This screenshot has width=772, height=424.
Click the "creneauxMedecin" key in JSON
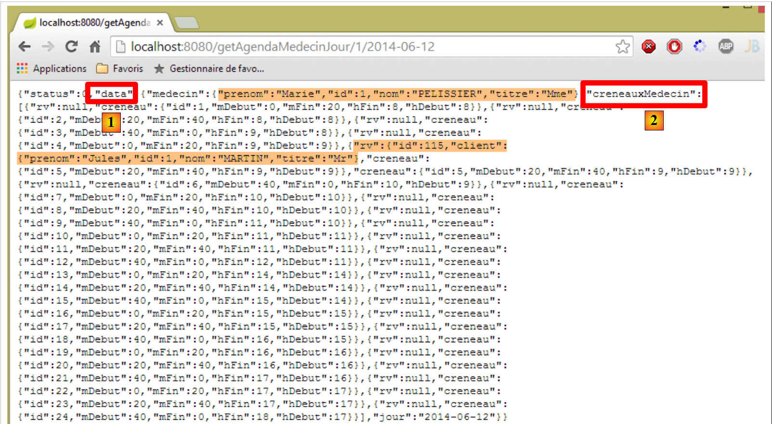coord(643,94)
